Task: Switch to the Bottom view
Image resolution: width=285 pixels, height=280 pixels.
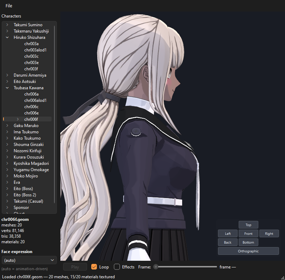Action: click(x=248, y=242)
